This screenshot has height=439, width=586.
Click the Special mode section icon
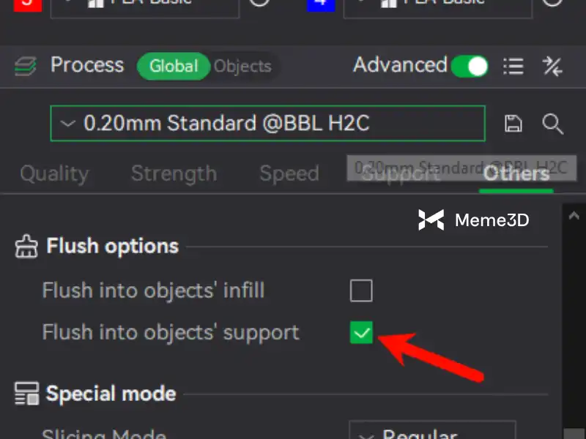(26, 394)
